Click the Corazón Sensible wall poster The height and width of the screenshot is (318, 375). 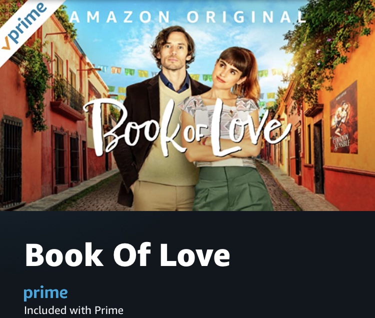click(x=344, y=117)
